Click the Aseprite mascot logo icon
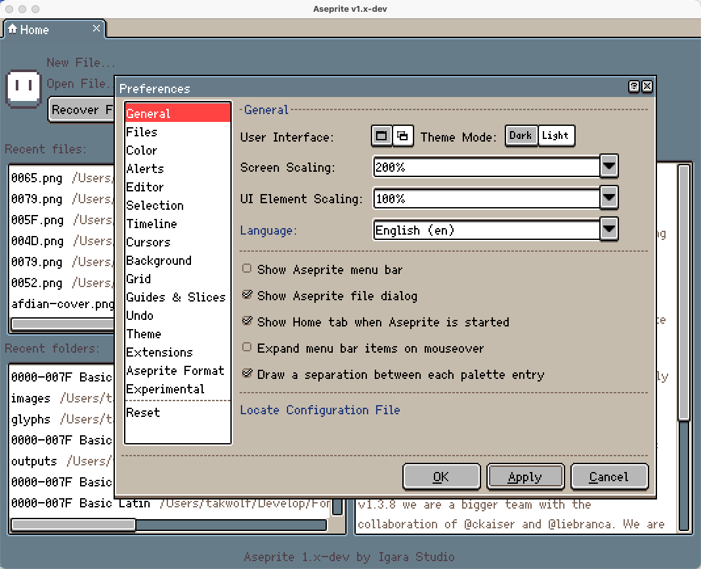This screenshot has width=701, height=569. click(x=23, y=89)
